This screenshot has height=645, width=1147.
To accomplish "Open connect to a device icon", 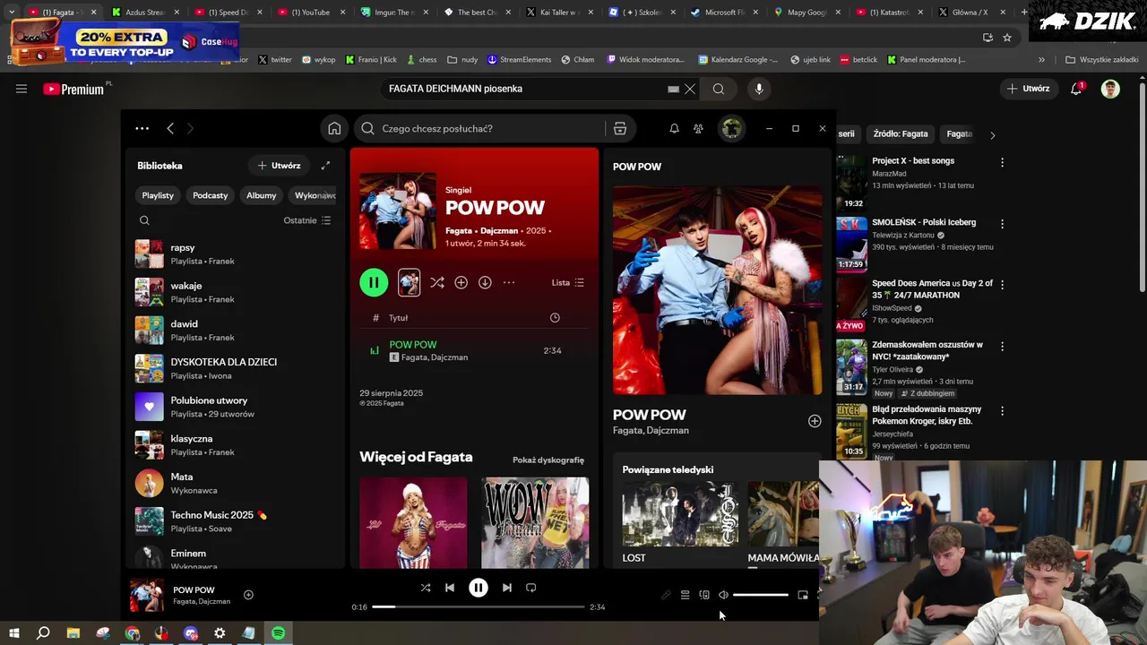I will click(704, 595).
